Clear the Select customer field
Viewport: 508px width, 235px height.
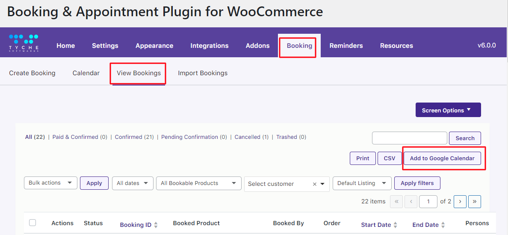[x=314, y=184]
